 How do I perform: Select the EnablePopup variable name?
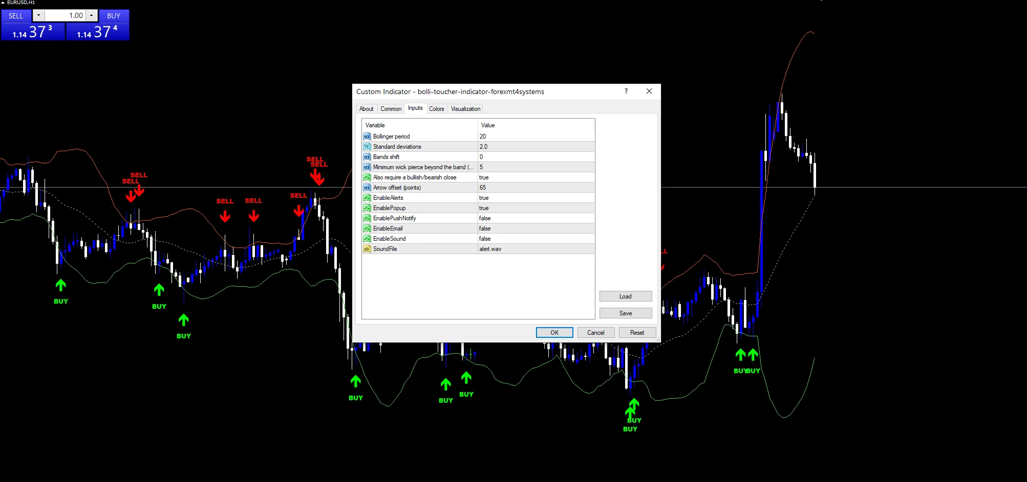pyautogui.click(x=389, y=208)
